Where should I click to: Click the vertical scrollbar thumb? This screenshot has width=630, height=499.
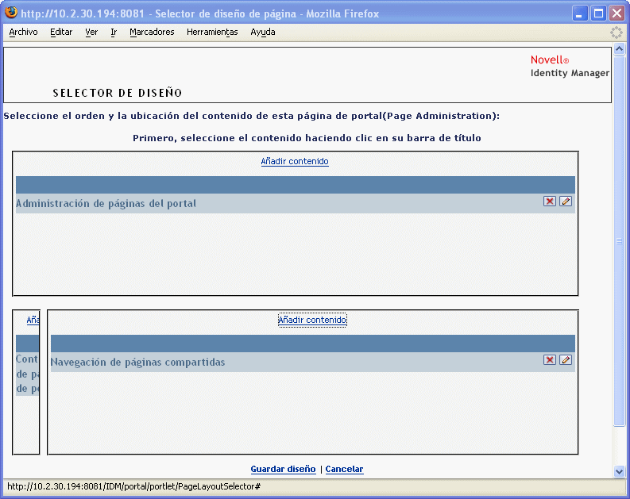coord(619,241)
